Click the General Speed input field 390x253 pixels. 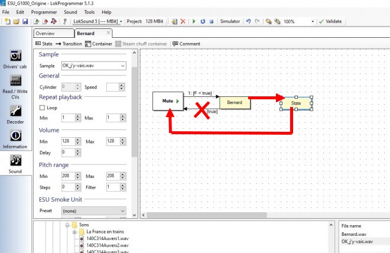tap(112, 87)
